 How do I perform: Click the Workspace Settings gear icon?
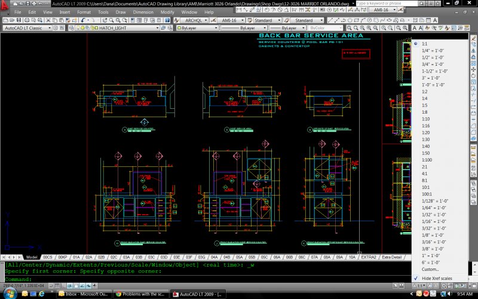[x=55, y=28]
